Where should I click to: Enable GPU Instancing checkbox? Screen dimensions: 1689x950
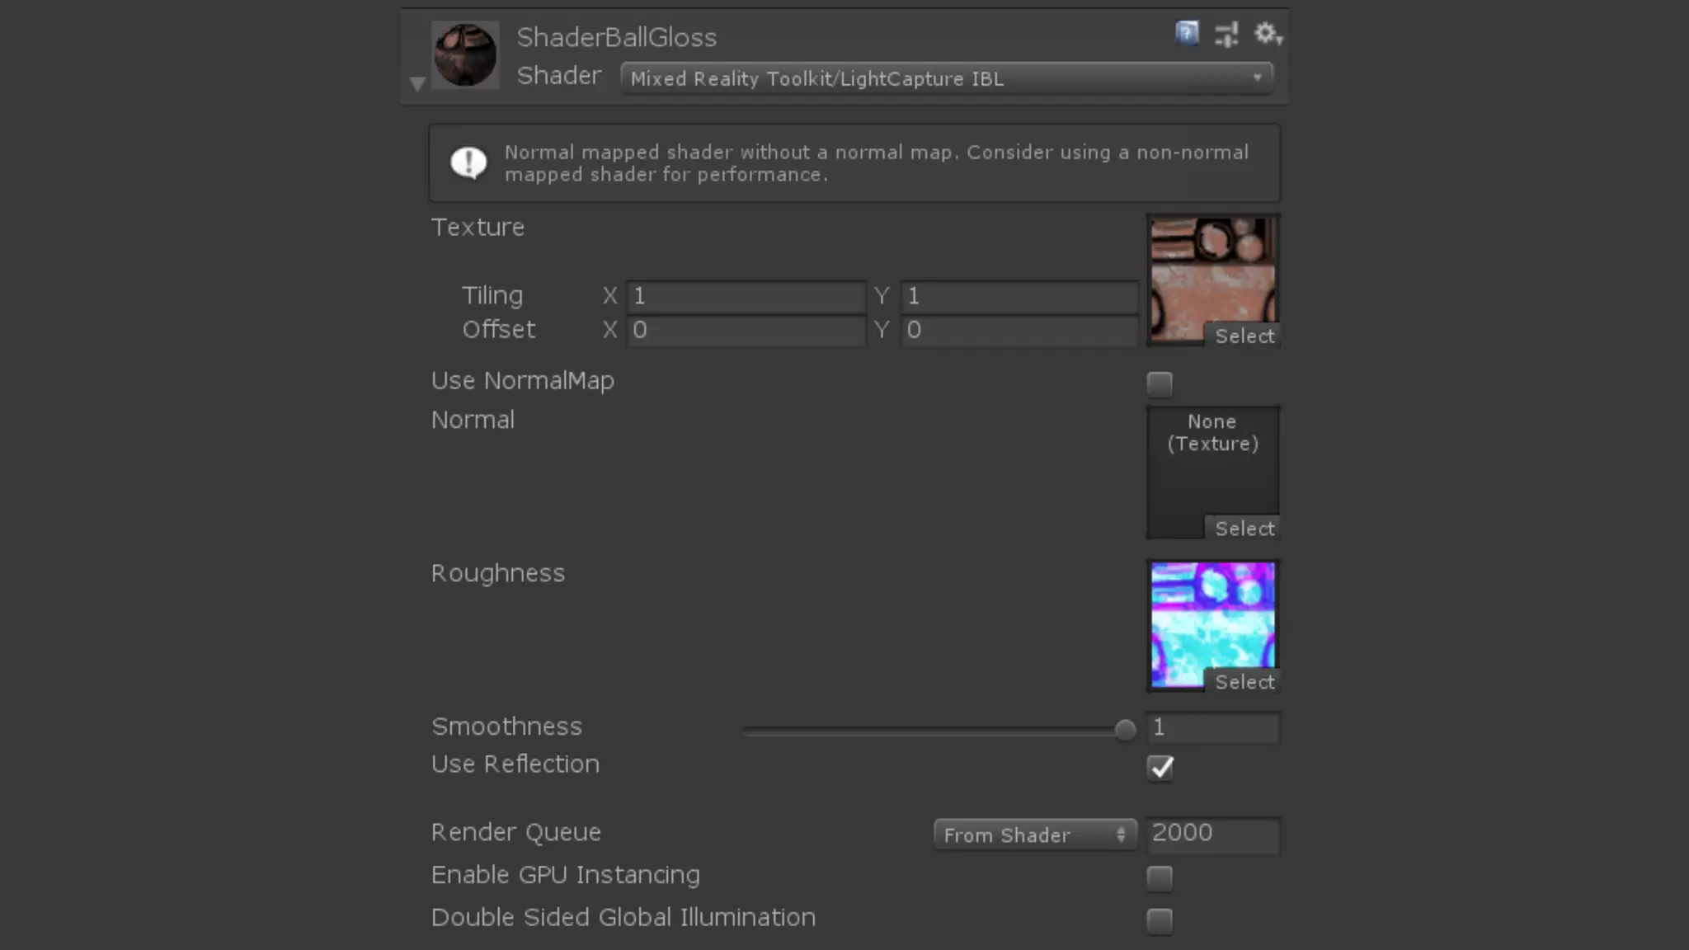1160,878
